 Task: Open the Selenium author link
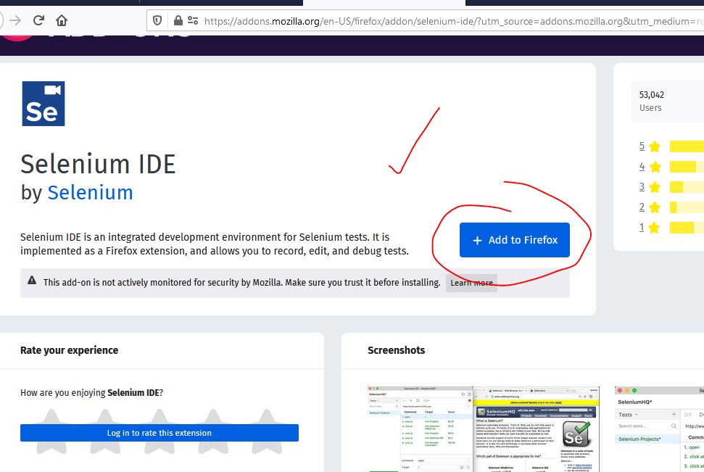tap(90, 192)
